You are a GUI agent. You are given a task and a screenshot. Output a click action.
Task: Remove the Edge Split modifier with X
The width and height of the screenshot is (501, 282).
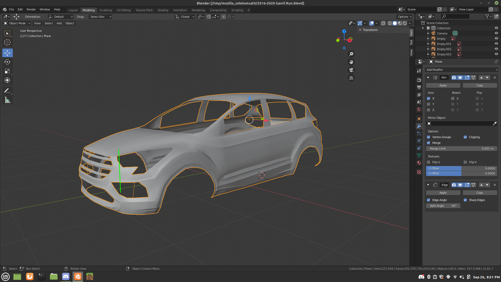(x=495, y=185)
